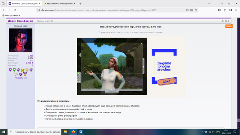Image resolution: width=240 pixels, height=135 pixels.
Task: Click the page vertical scrollbar thumb
Action: (x=238, y=120)
